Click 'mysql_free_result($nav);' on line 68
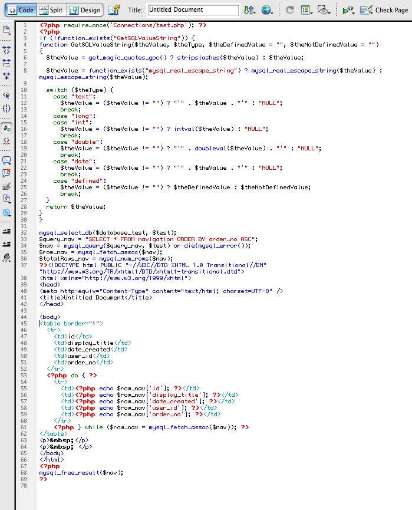This screenshot has height=510, width=412. pos(81,473)
